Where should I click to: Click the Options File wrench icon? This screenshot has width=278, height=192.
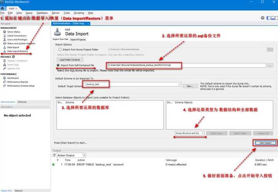coord(5,69)
